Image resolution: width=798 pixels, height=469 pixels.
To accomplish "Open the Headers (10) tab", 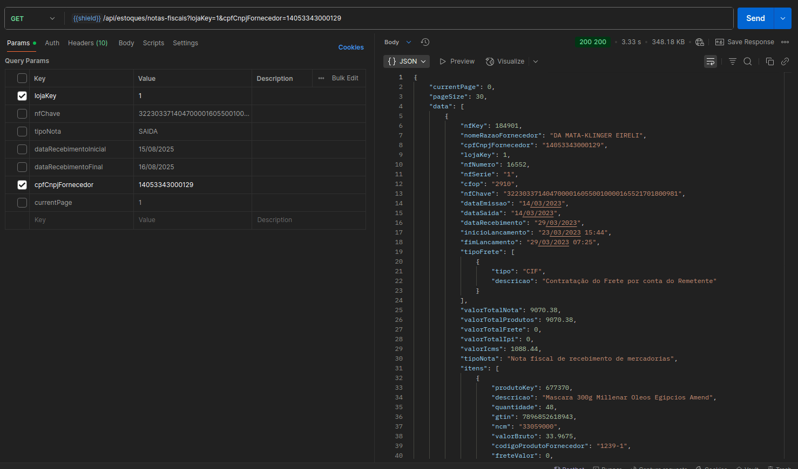I will (87, 43).
